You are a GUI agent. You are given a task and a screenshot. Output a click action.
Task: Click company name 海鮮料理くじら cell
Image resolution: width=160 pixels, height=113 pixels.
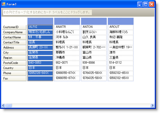[121, 32]
